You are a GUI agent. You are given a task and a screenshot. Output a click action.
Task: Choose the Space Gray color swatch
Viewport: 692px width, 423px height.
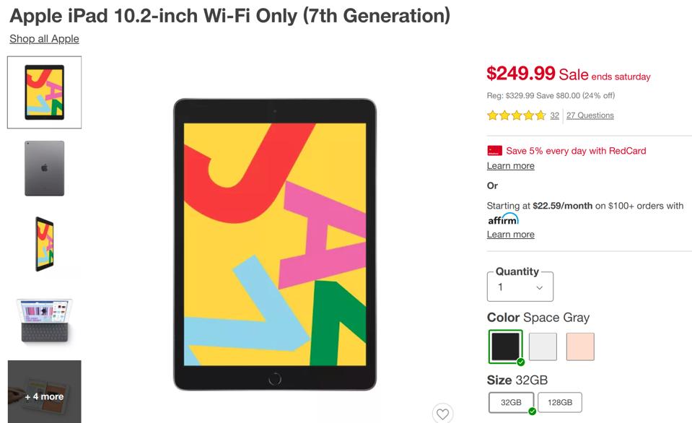pos(505,346)
